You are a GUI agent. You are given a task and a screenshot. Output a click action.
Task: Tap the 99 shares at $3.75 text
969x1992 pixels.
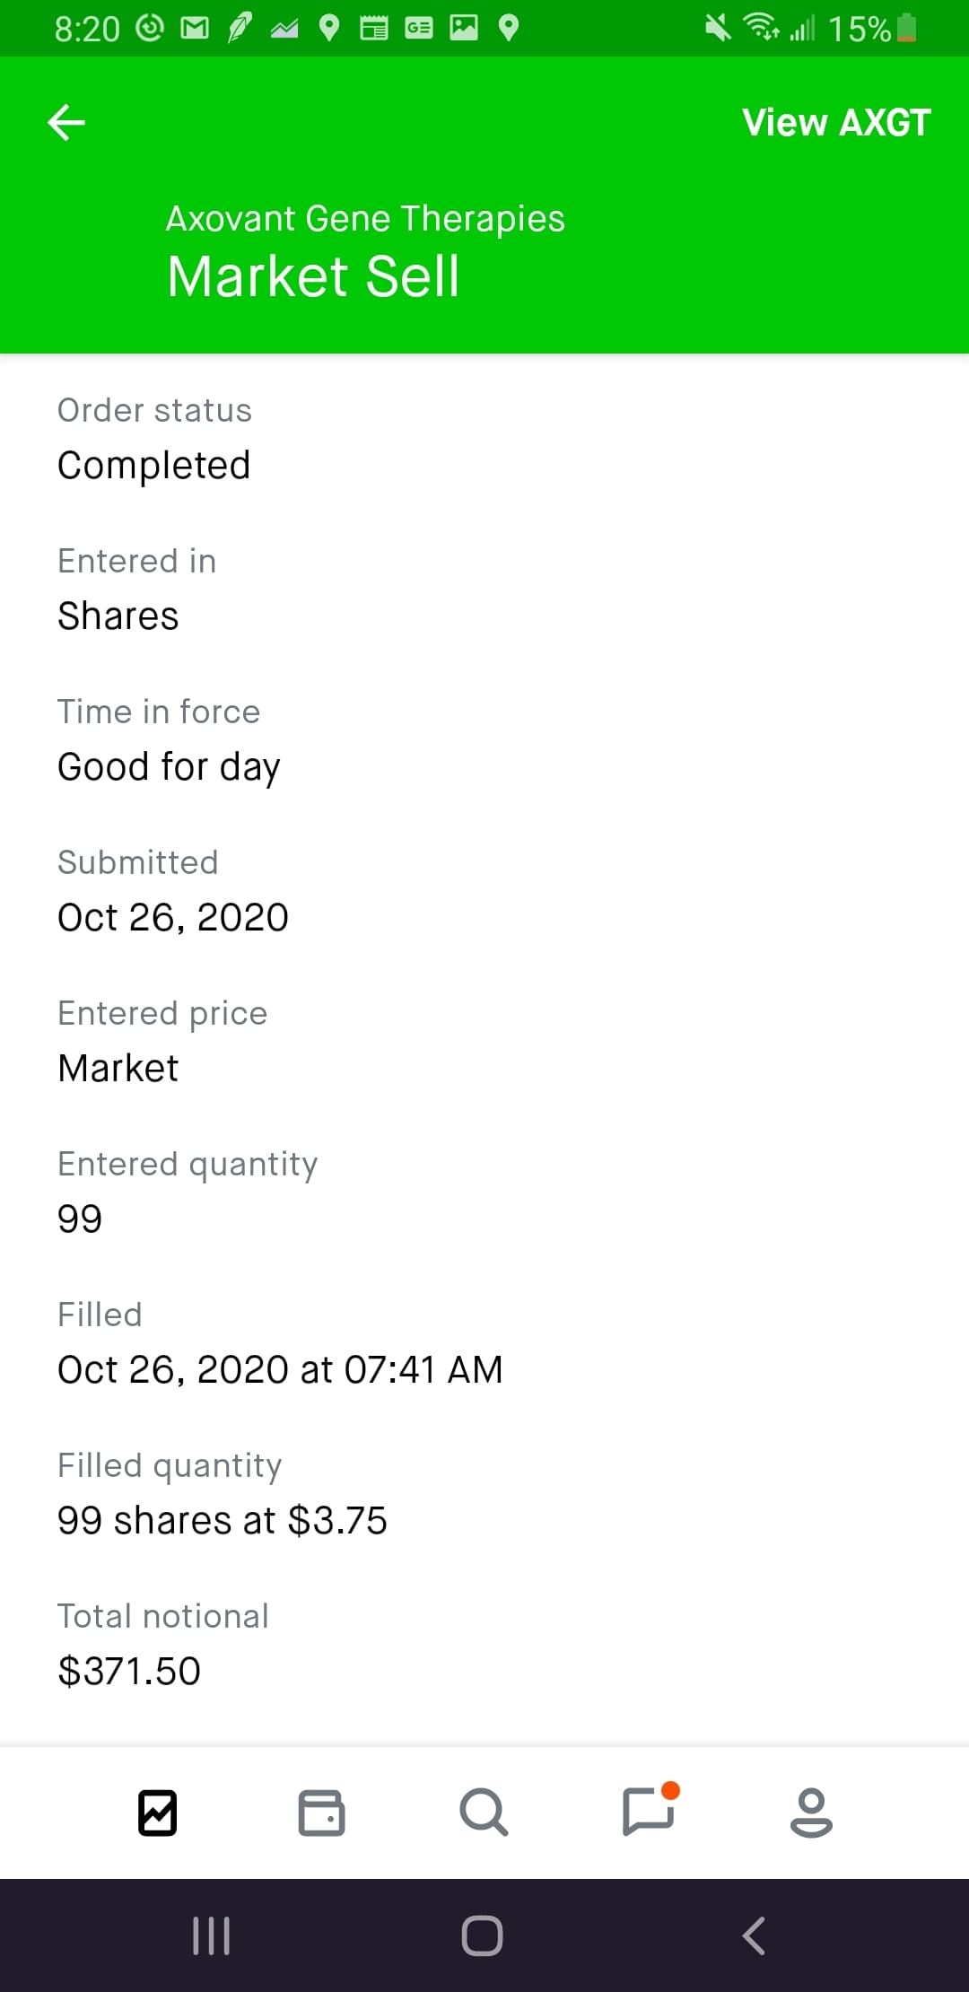[x=222, y=1520]
